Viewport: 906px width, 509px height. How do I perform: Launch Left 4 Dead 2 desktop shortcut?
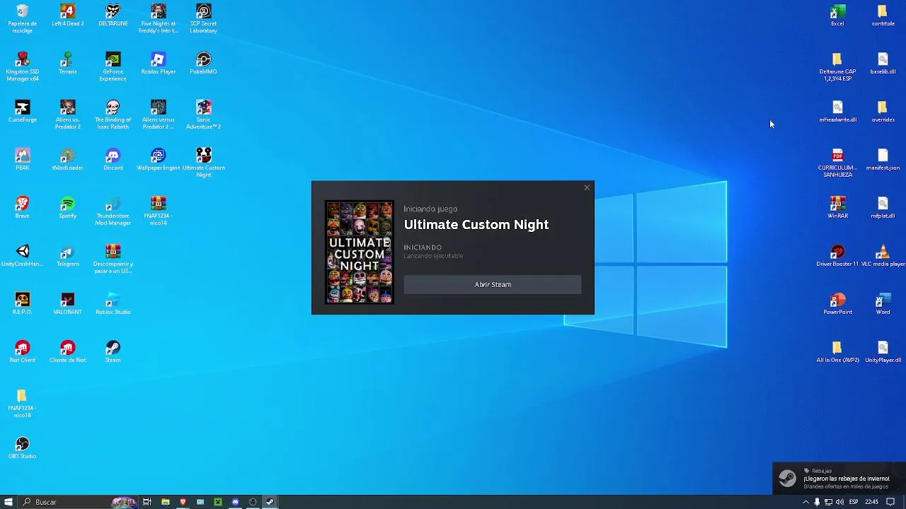[68, 16]
